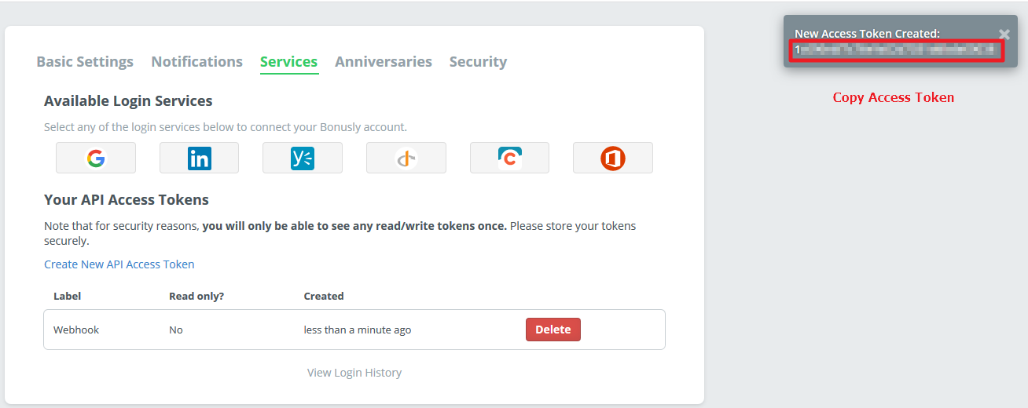This screenshot has width=1028, height=408.
Task: Click the blurred access token text
Action: pyautogui.click(x=897, y=49)
